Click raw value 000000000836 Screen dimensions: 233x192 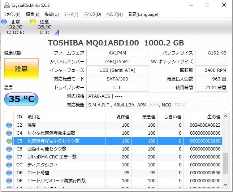(x=205, y=173)
